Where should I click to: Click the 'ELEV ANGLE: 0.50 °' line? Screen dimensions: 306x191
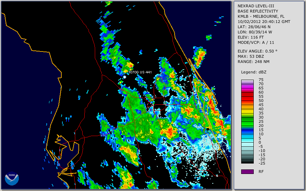tap(258, 51)
